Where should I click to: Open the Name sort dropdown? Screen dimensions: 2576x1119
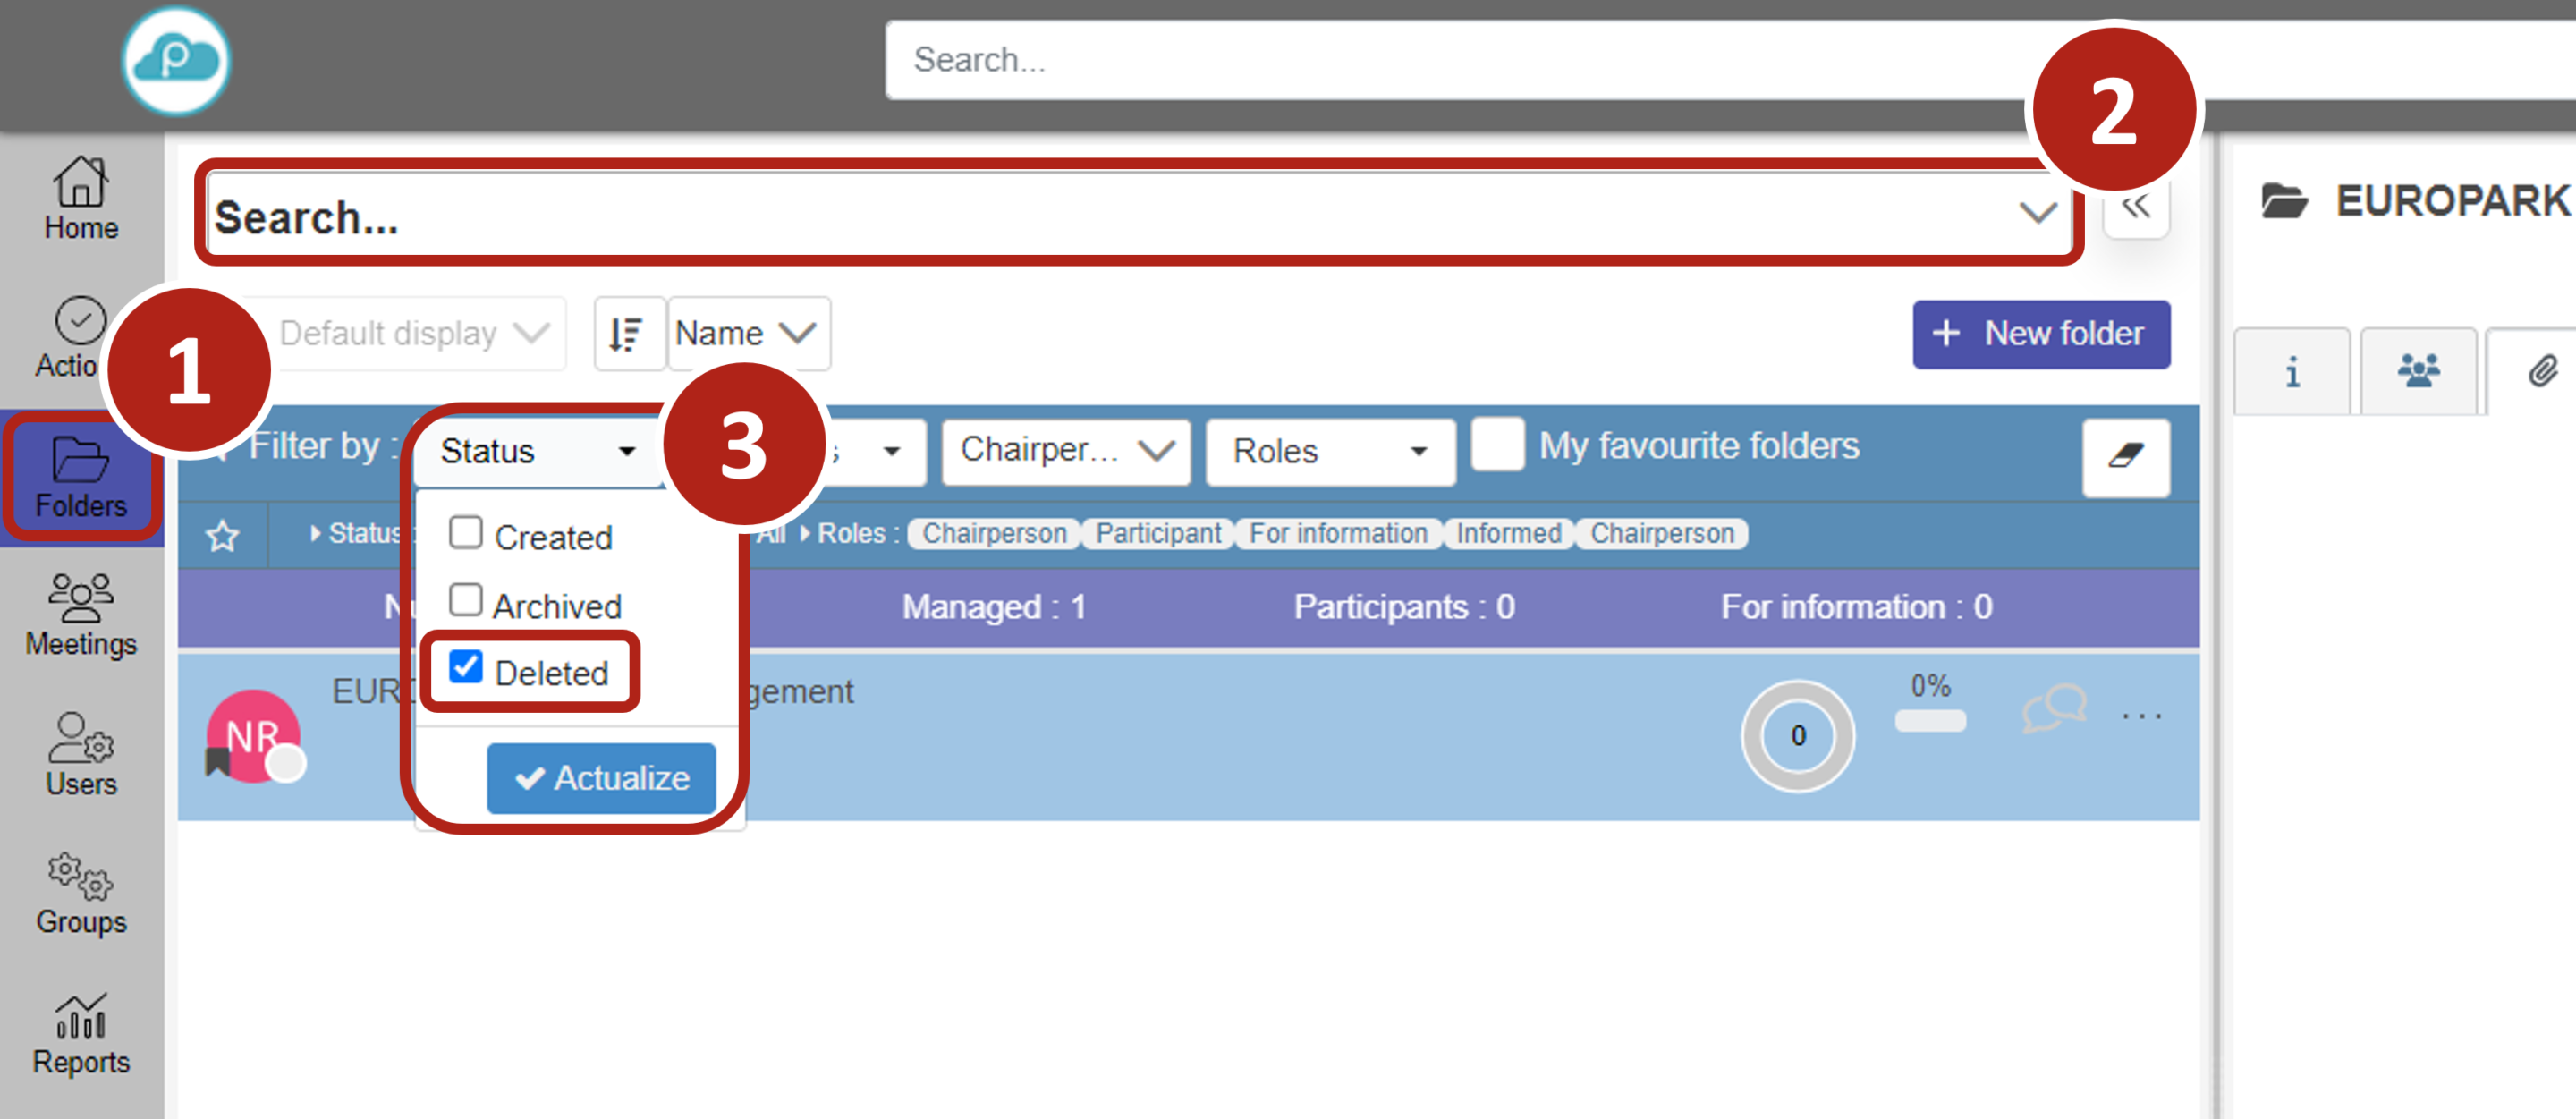click(747, 333)
